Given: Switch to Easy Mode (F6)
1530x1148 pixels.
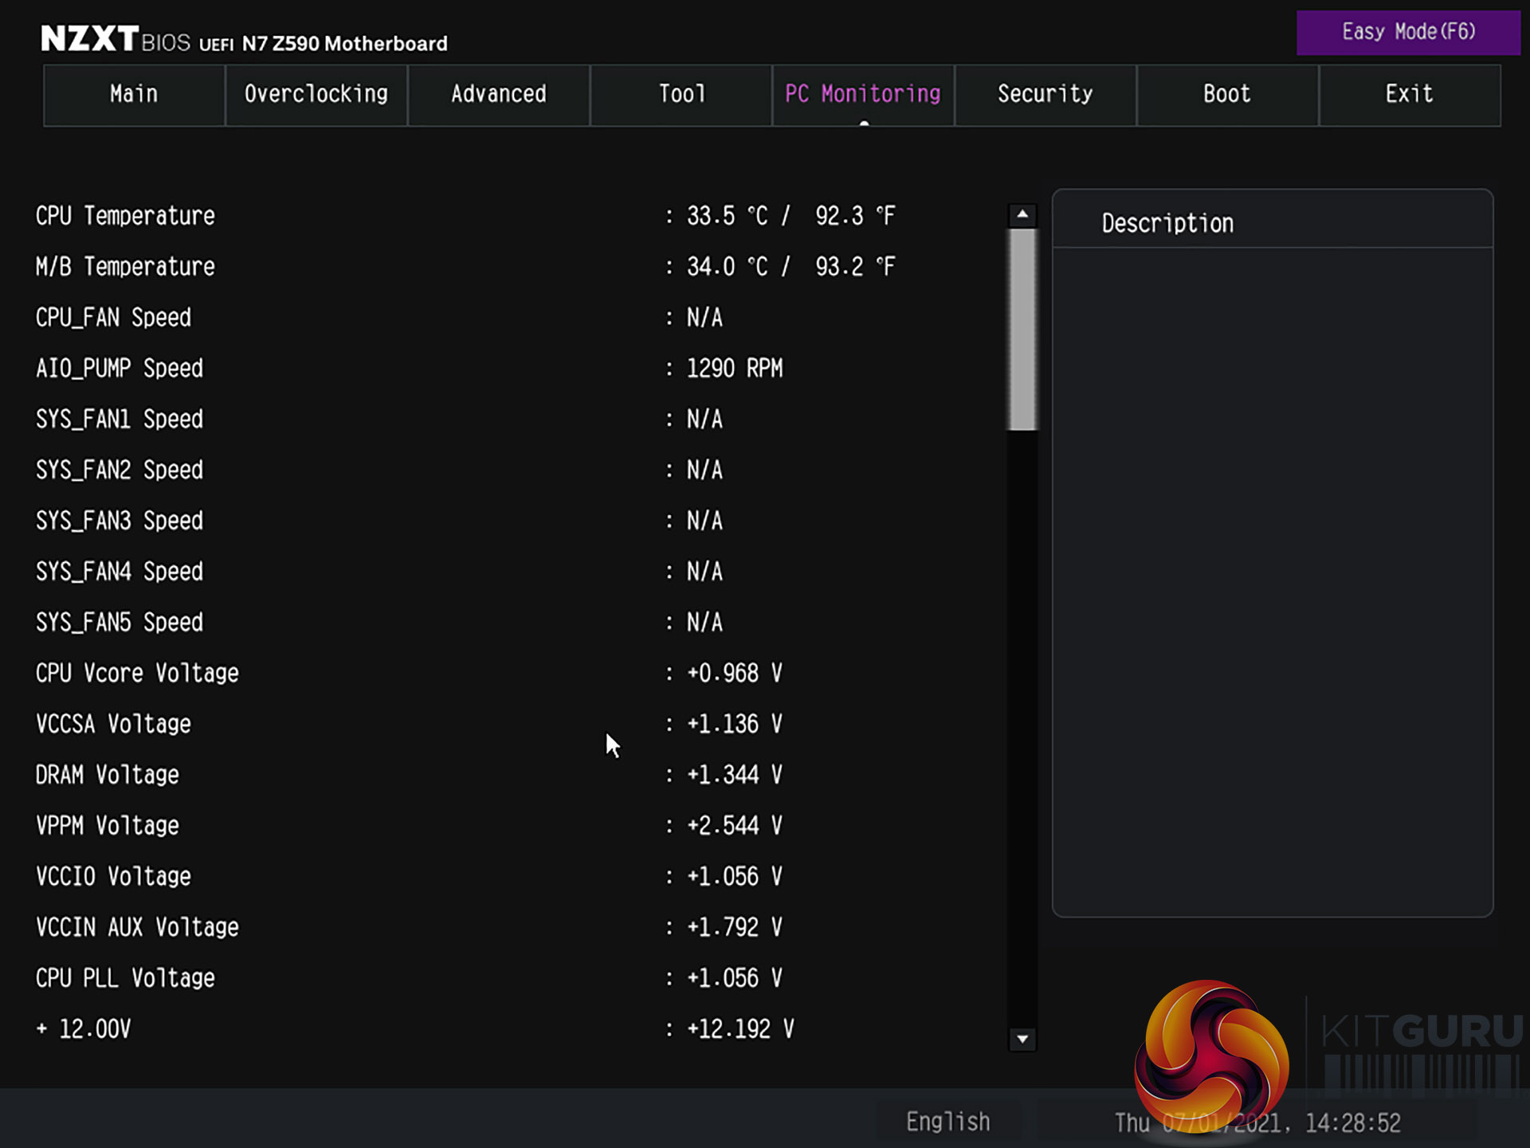Looking at the screenshot, I should pos(1408,33).
